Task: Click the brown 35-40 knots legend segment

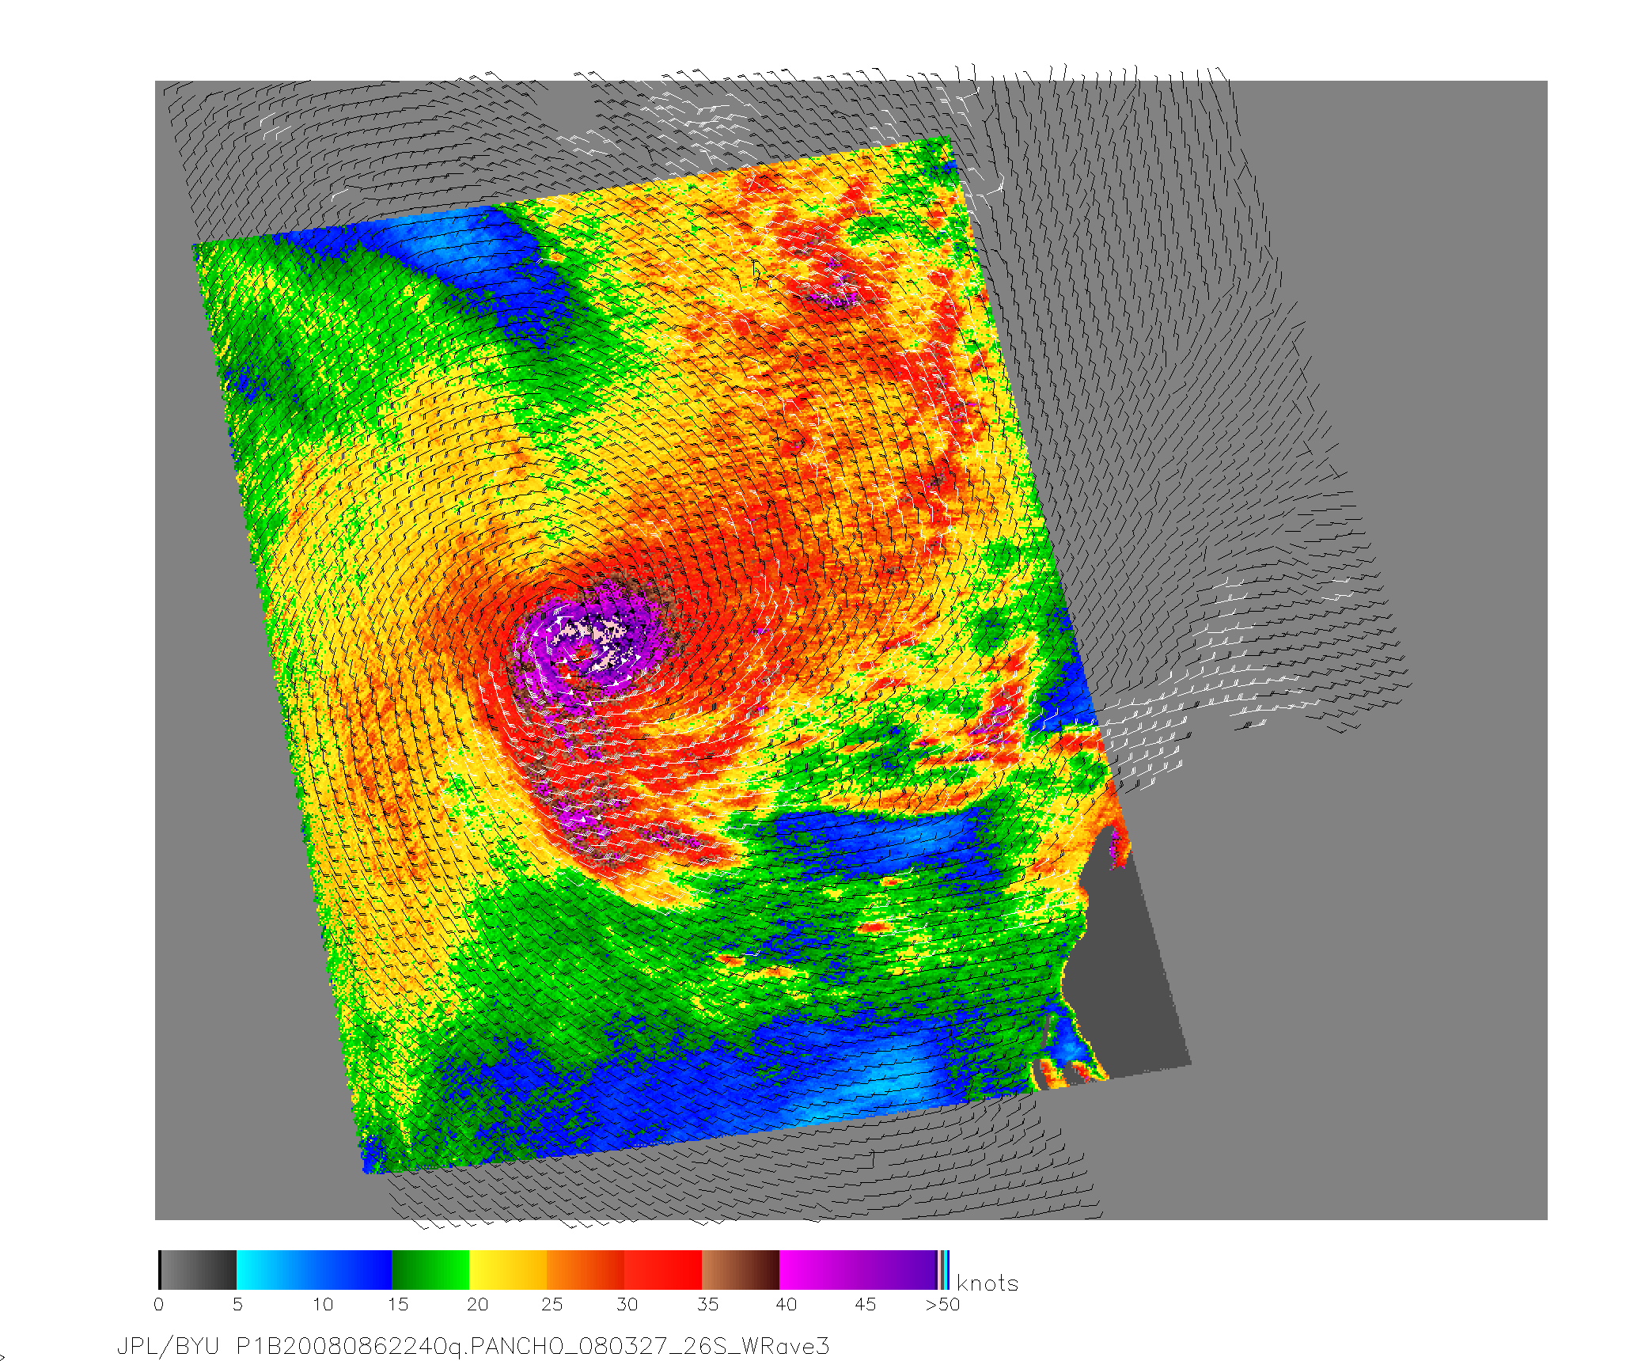Action: click(x=741, y=1270)
